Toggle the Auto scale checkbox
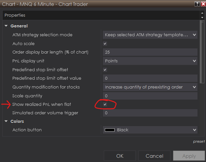206x162 pixels. point(105,43)
